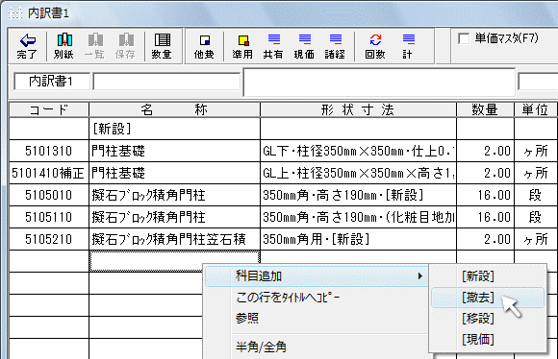Select code cell 5101410補正
The width and height of the screenshot is (558, 359).
pyautogui.click(x=49, y=173)
